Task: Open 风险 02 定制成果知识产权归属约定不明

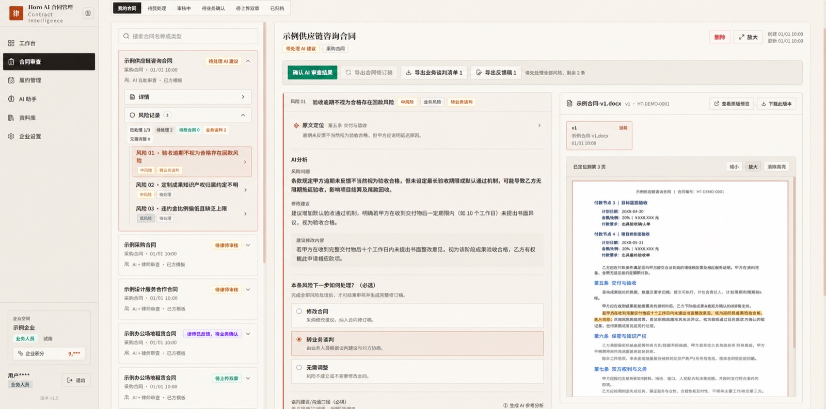Action: tap(192, 189)
